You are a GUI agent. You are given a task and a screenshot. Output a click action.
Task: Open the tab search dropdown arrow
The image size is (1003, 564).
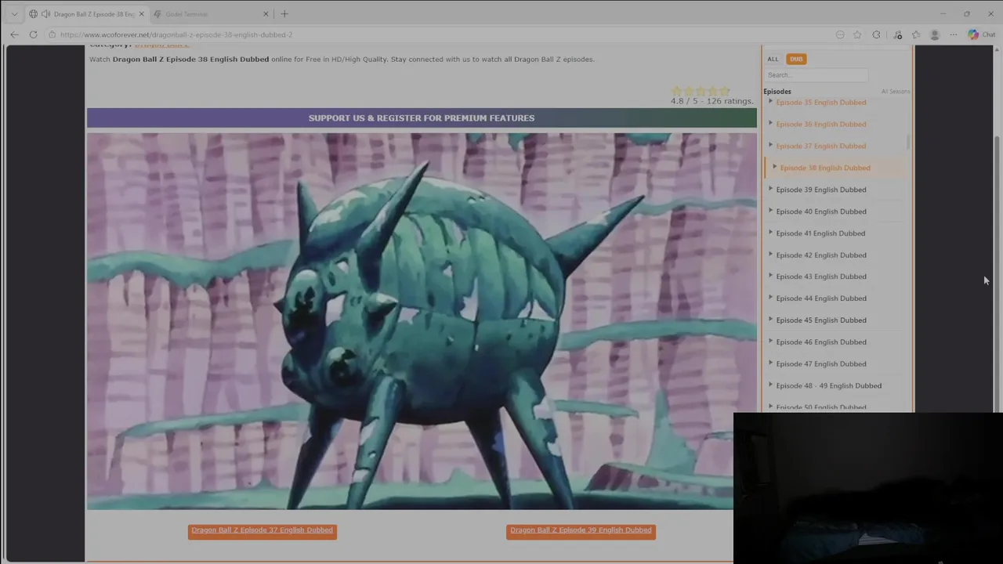14,14
